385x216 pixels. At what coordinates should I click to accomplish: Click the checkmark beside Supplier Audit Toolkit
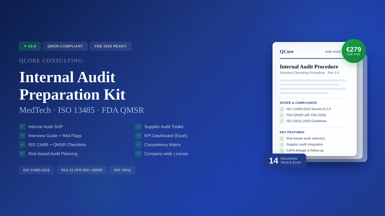[x=138, y=127]
